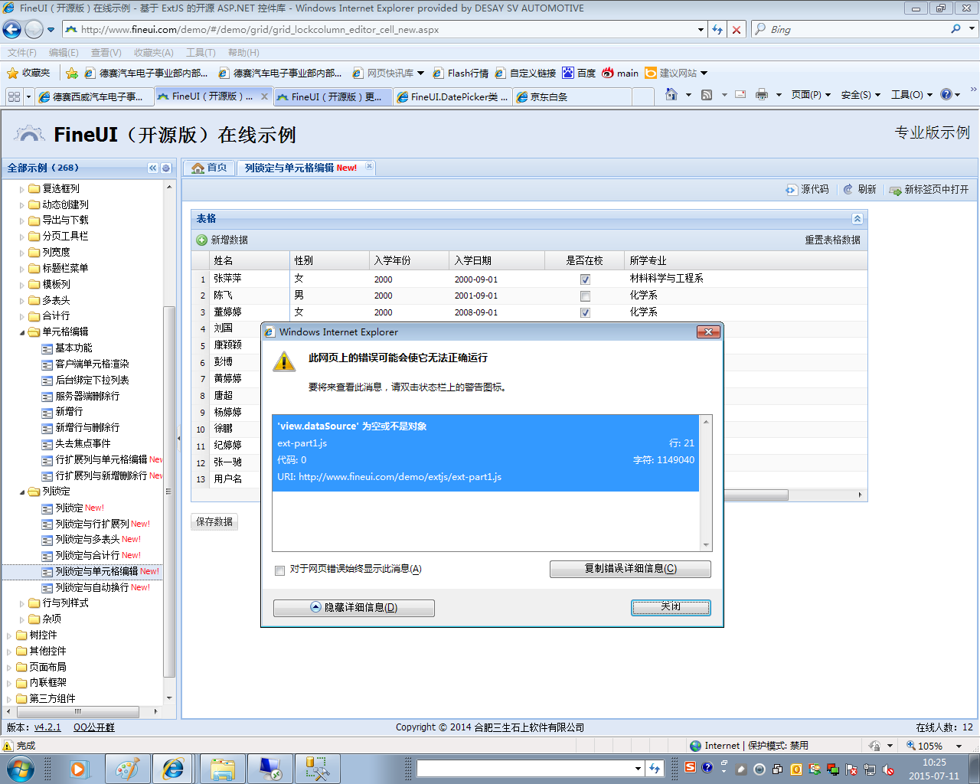Click 隐藏详细信息(D) button

(x=354, y=608)
